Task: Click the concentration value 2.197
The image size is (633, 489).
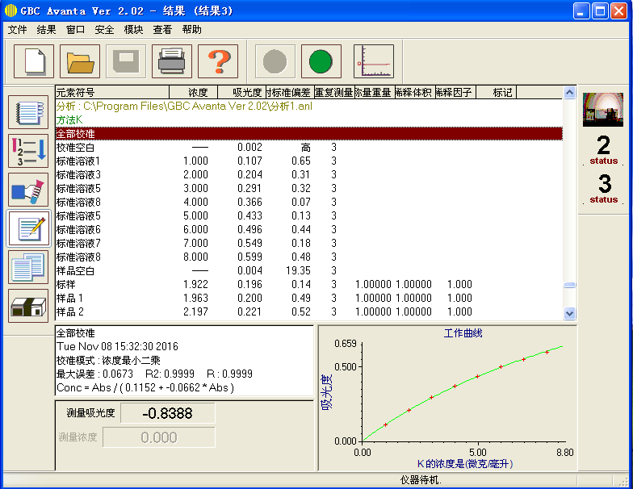Action: pos(195,311)
